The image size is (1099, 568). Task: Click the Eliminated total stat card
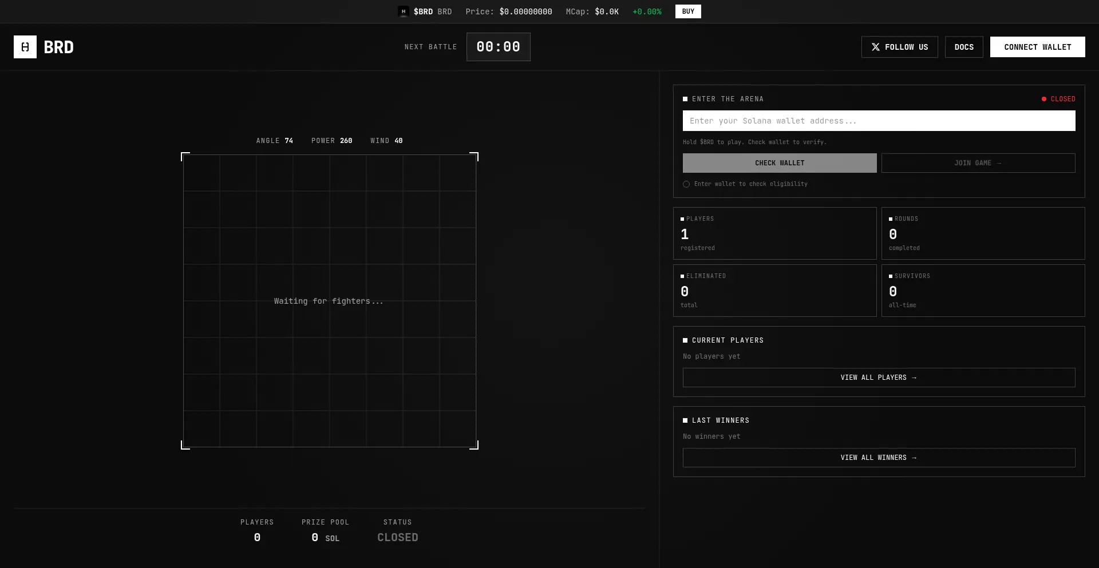774,291
